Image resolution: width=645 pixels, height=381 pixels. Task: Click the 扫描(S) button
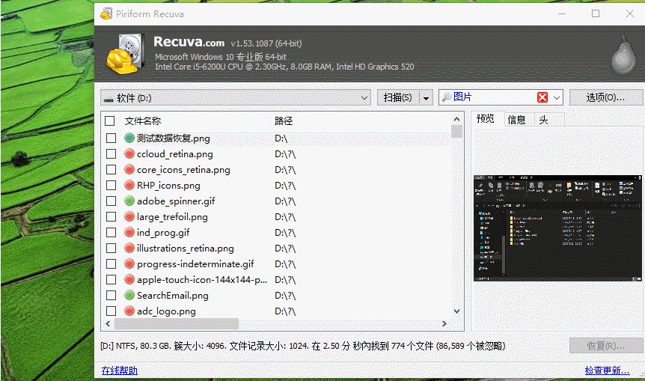pos(397,97)
